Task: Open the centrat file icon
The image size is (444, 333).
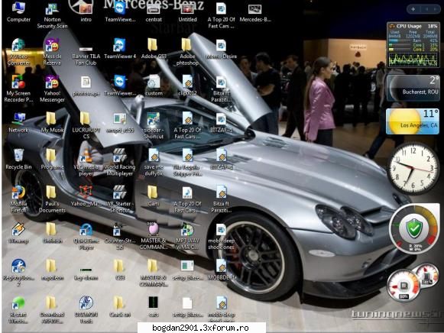Action: coord(154,12)
